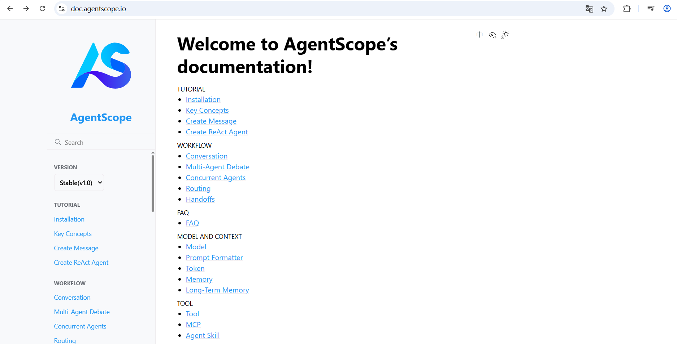Open the Stable(v1.0) version dropdown
677x344 pixels.
(x=79, y=183)
